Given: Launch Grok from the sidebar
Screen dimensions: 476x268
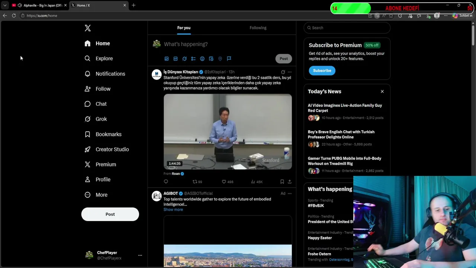Looking at the screenshot, I should pyautogui.click(x=96, y=119).
